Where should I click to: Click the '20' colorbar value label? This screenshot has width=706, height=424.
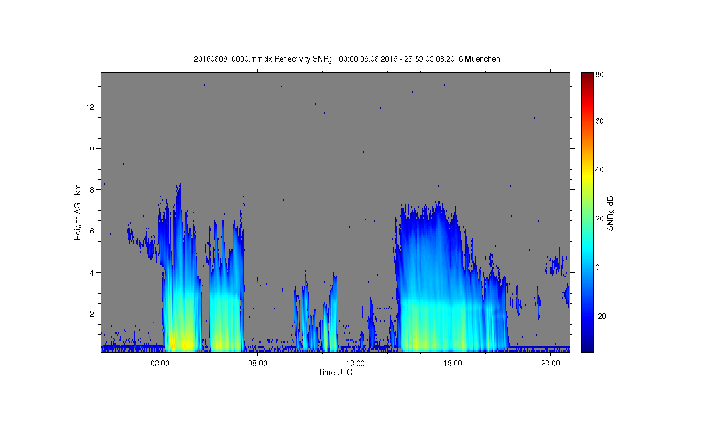tap(600, 219)
